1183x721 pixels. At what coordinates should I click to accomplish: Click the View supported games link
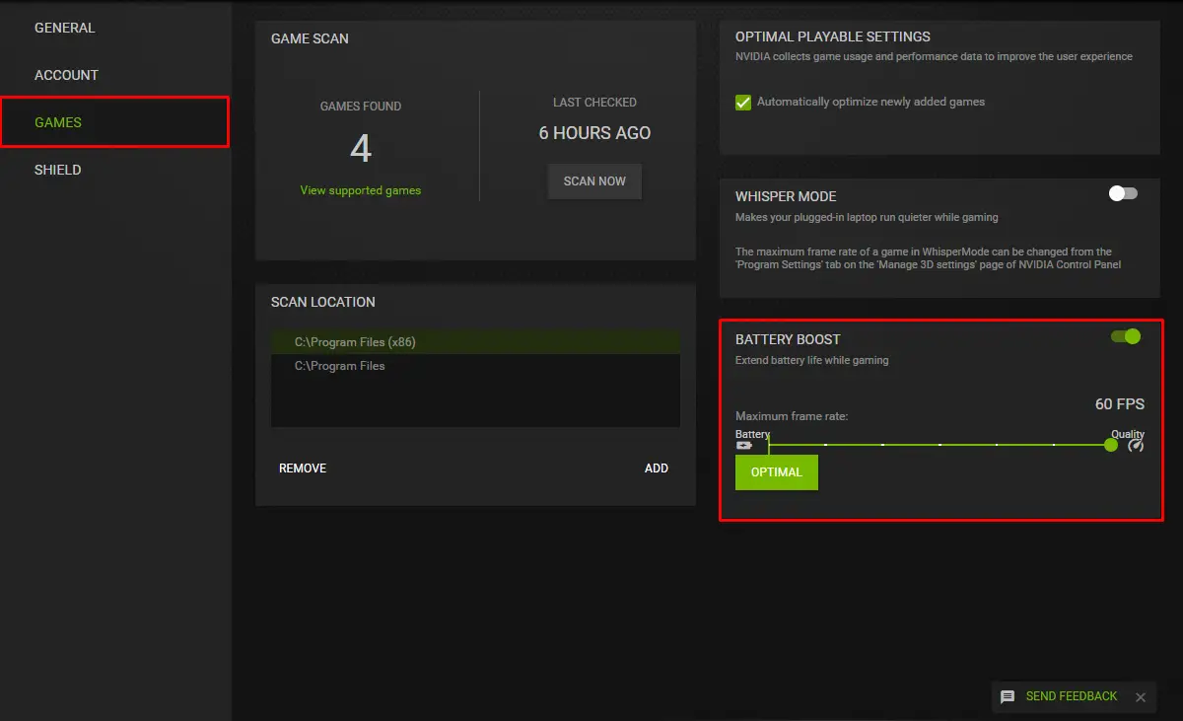(x=361, y=190)
